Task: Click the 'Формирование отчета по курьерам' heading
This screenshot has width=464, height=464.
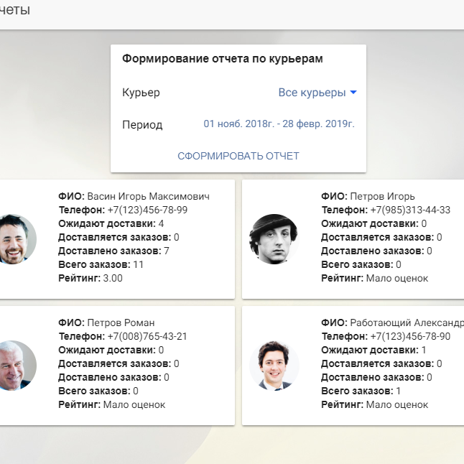Action: [223, 59]
